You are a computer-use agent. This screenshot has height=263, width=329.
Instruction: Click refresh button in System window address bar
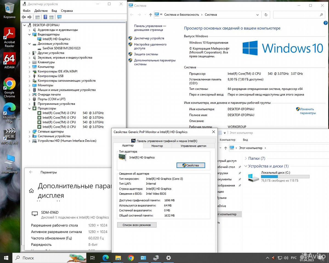(266, 15)
